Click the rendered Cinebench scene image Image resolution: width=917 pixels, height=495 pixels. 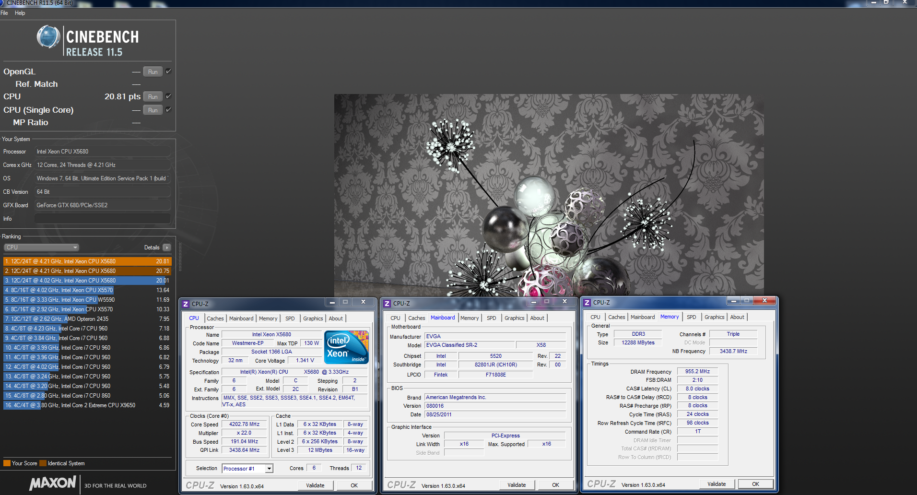click(549, 195)
